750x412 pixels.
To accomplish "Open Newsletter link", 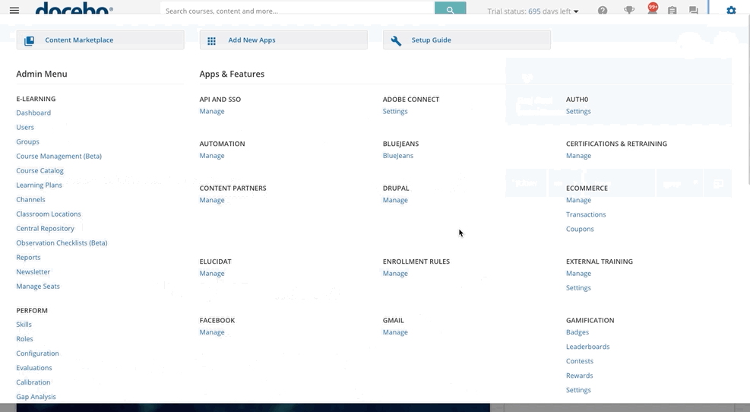I will pos(33,272).
